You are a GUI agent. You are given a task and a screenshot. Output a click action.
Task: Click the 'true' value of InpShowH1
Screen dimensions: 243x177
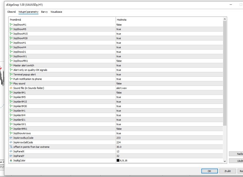click(119, 43)
